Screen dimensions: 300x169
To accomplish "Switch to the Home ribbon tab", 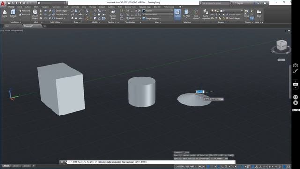I will pyautogui.click(x=11, y=7).
